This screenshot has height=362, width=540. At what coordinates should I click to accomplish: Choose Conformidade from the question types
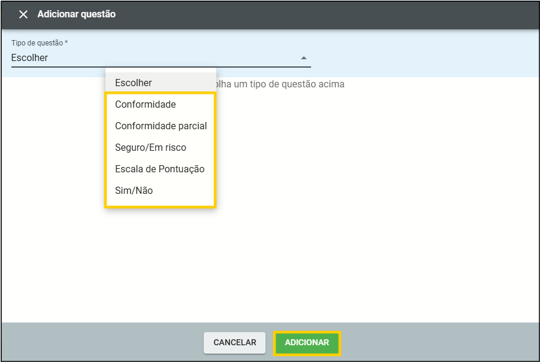[x=146, y=104]
